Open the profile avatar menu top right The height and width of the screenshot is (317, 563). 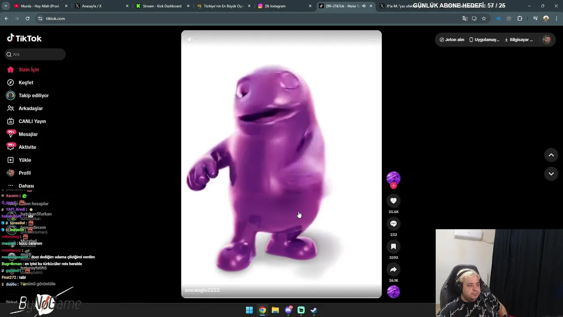click(x=547, y=40)
